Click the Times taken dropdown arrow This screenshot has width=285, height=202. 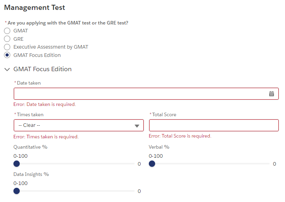point(137,126)
